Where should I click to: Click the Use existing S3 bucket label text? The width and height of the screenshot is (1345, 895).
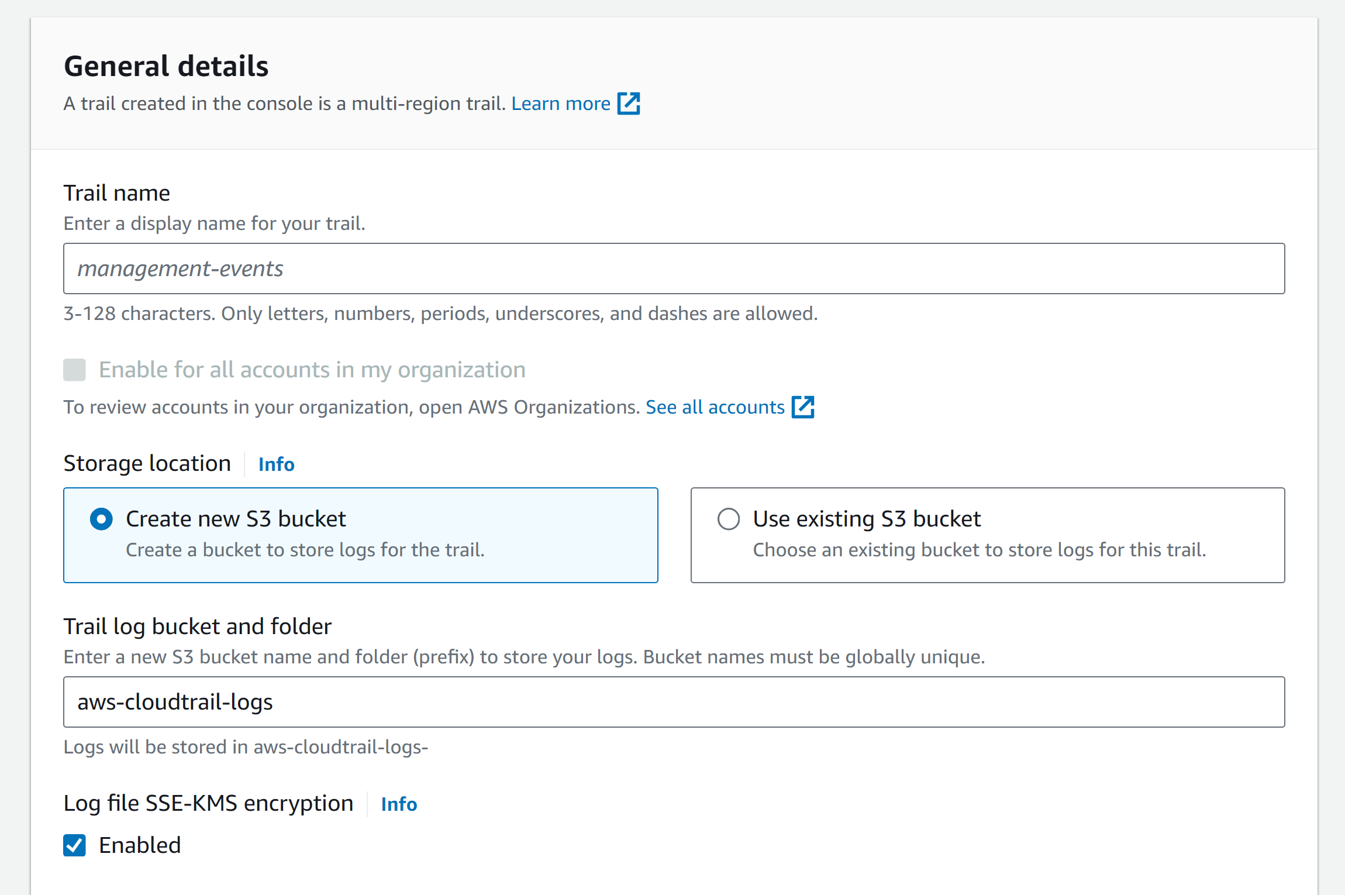coord(867,519)
